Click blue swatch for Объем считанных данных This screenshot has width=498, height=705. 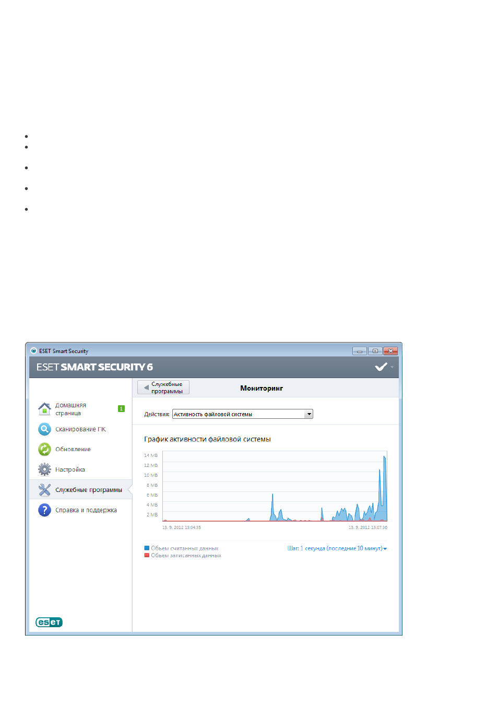tap(147, 548)
